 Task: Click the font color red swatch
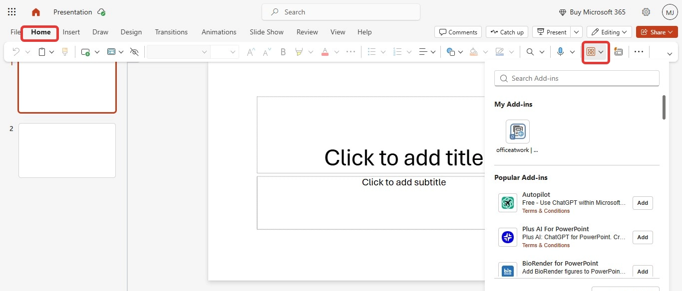click(325, 52)
